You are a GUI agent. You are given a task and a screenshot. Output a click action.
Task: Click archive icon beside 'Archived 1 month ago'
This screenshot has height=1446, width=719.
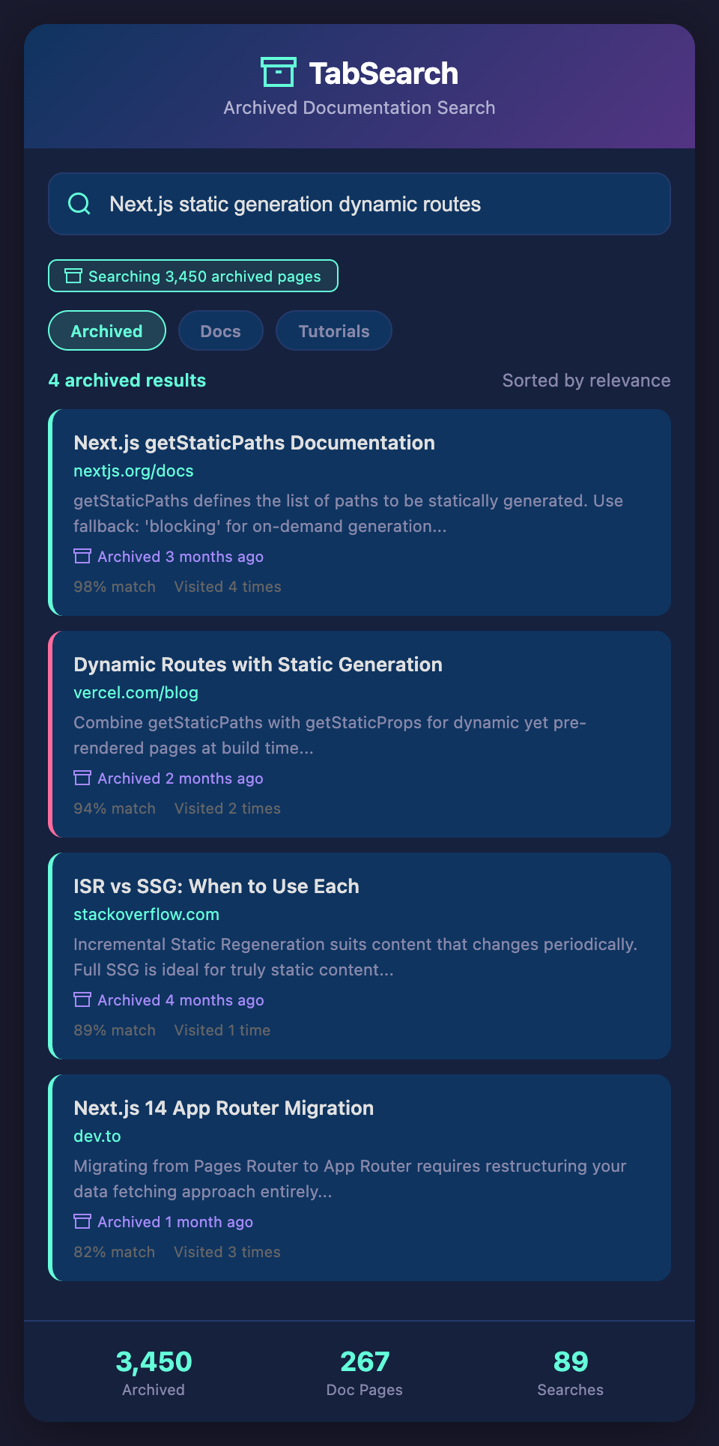pos(82,1221)
